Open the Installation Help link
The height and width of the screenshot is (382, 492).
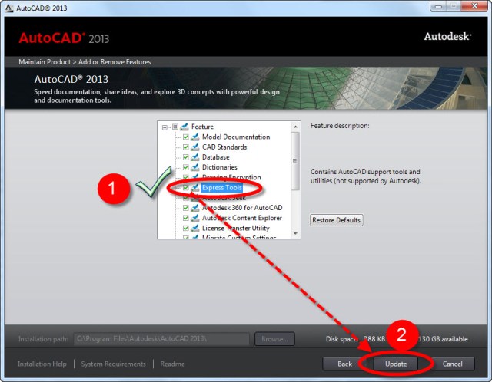(42, 364)
